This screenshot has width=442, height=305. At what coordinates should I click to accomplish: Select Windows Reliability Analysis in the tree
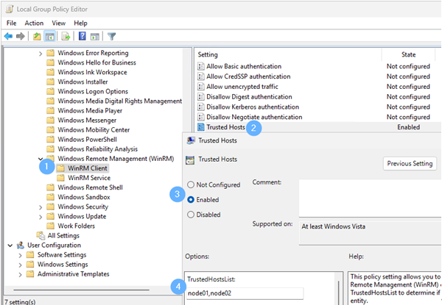coord(97,149)
